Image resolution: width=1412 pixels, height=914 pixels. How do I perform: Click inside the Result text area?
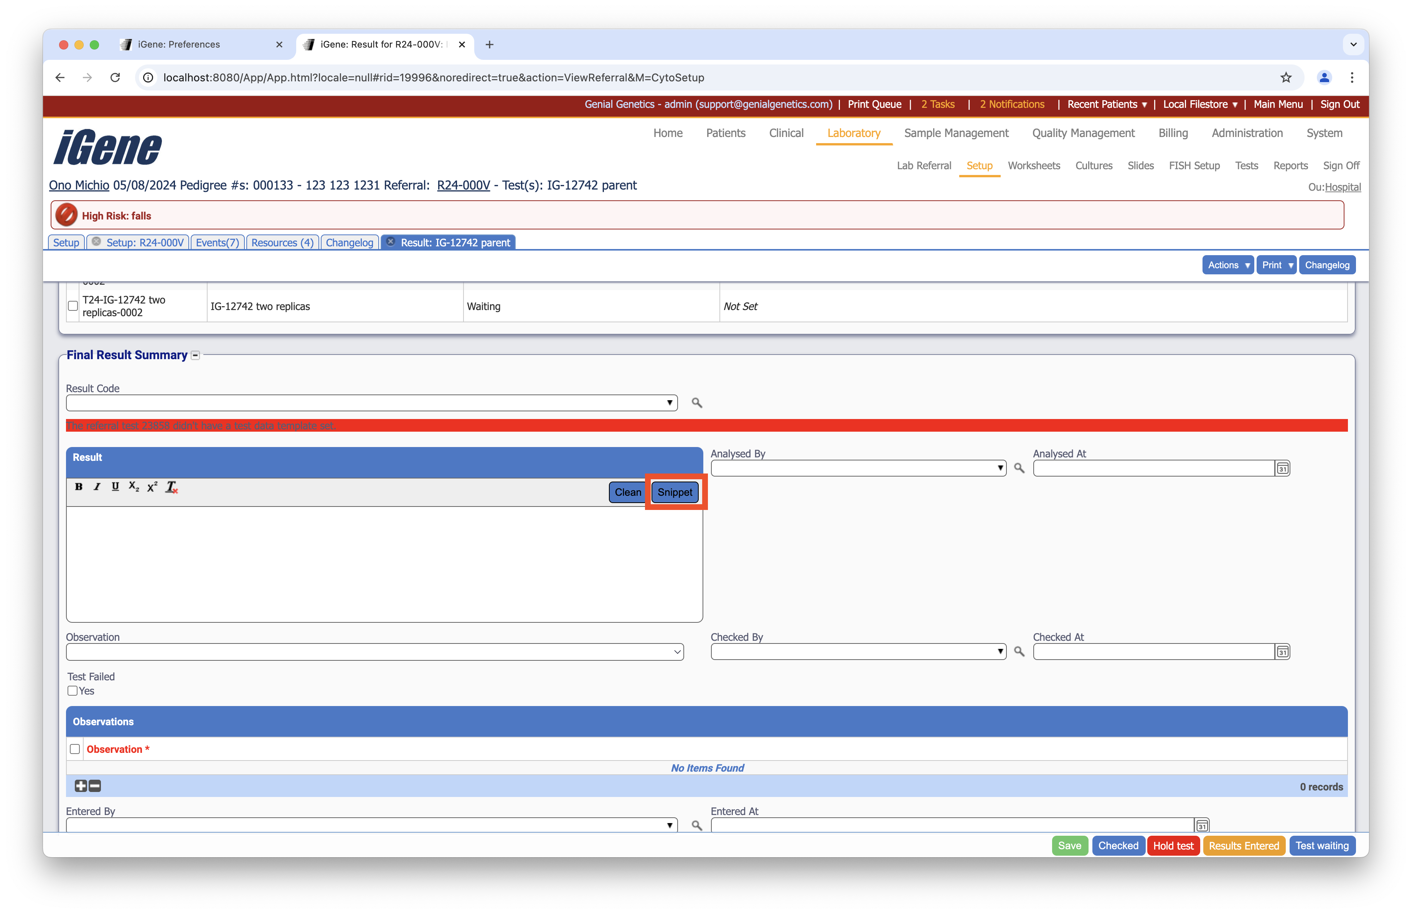pyautogui.click(x=384, y=563)
